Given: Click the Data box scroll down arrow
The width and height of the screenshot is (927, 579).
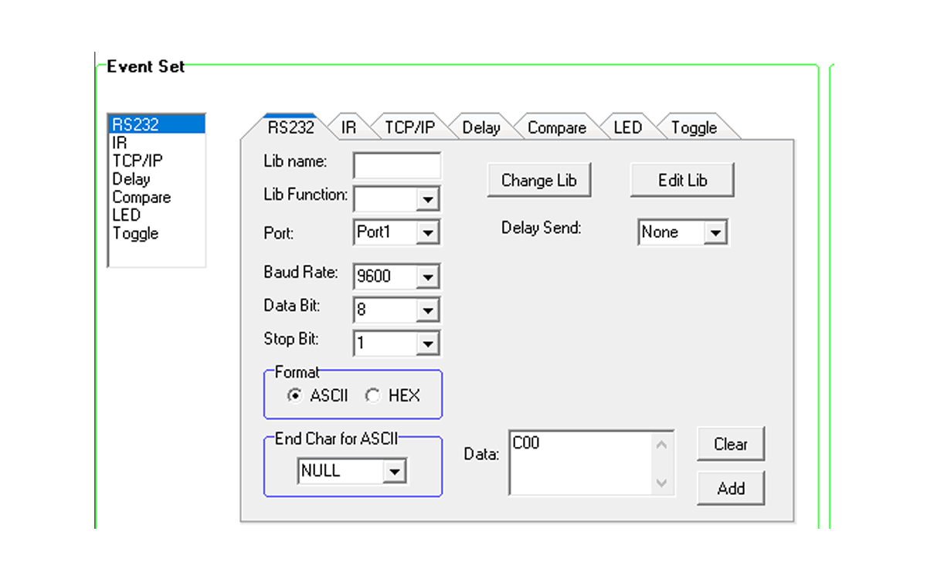Looking at the screenshot, I should pyautogui.click(x=662, y=483).
